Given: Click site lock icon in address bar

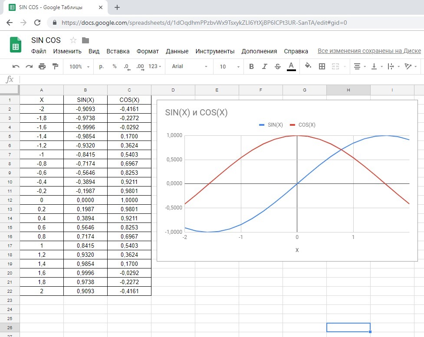Looking at the screenshot, I should (x=55, y=23).
